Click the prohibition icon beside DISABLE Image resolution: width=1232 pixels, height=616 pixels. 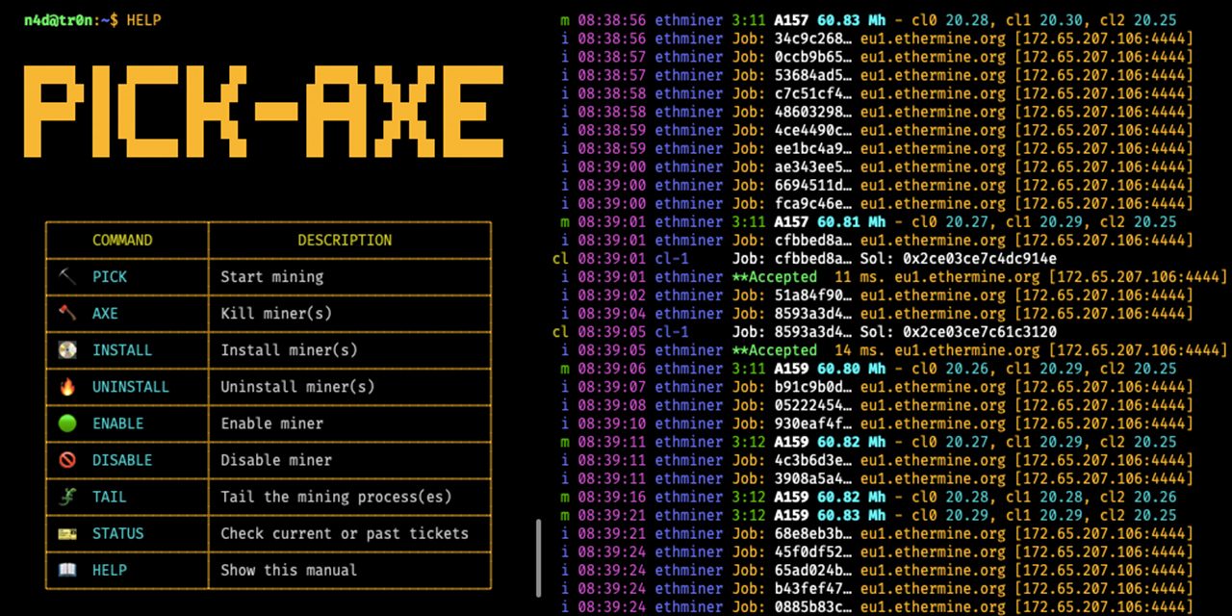tap(66, 460)
